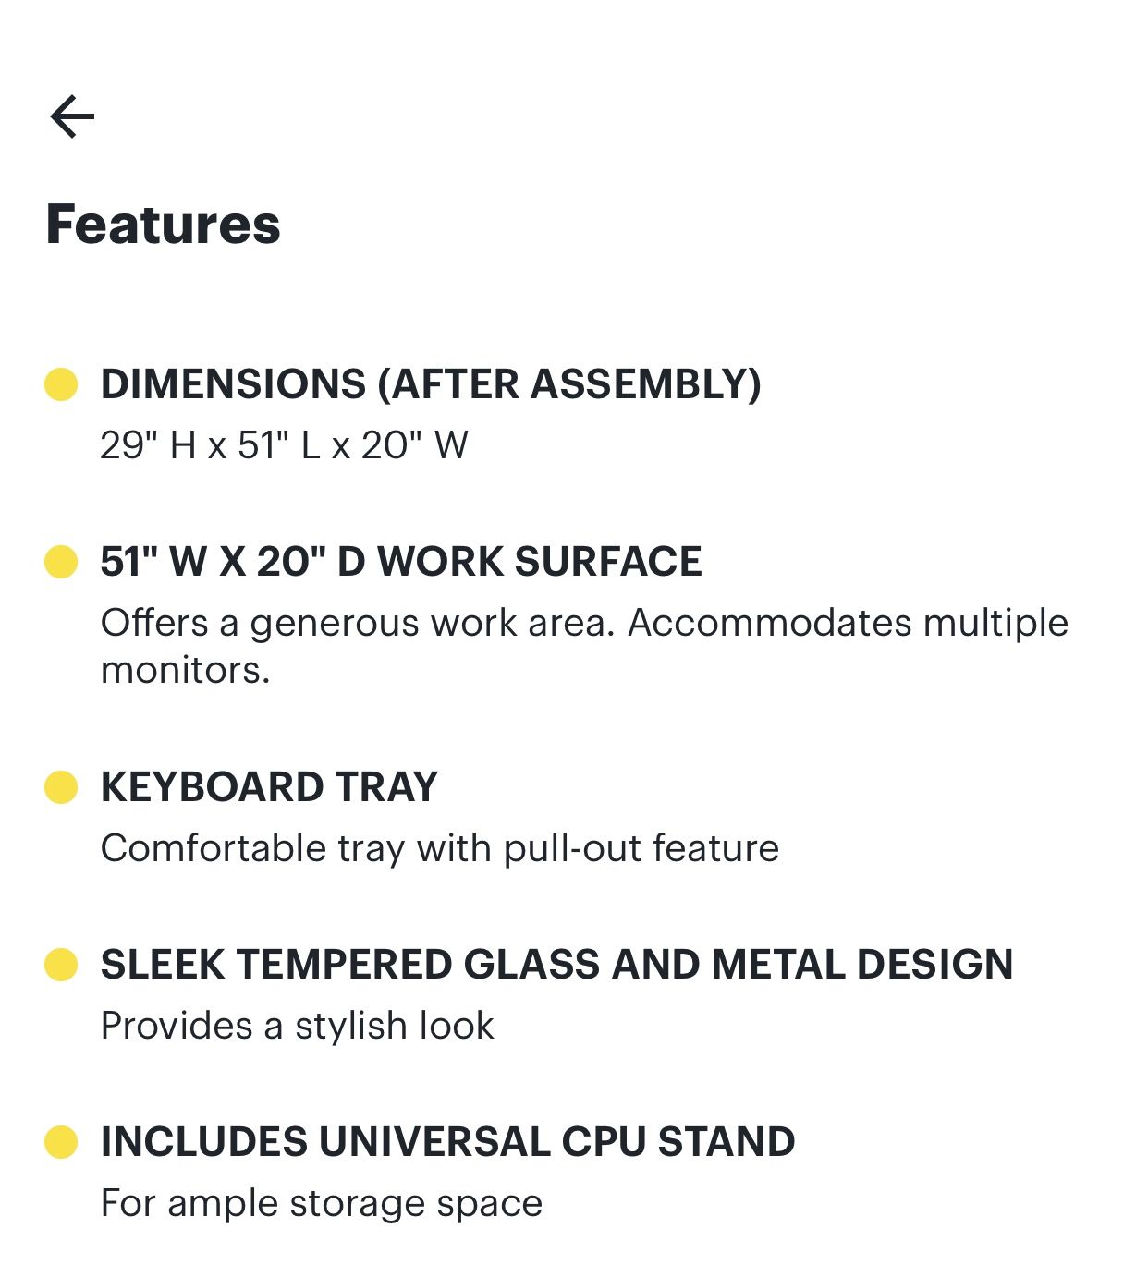Click "Offers a generous work area" sentence
1148x1277 pixels.
[x=357, y=623]
